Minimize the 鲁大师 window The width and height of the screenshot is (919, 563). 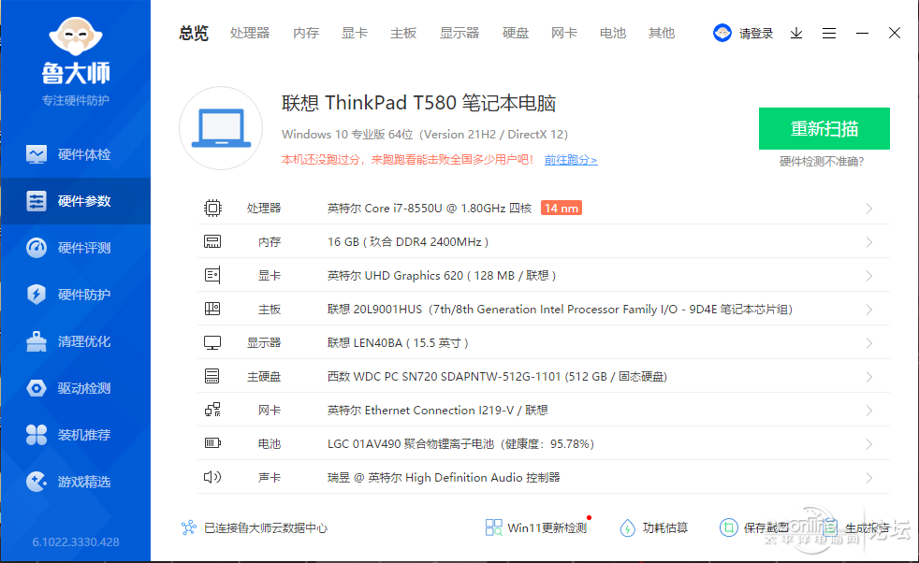pyautogui.click(x=862, y=34)
